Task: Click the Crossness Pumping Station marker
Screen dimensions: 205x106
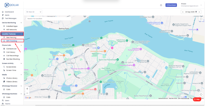Action: (141, 49)
